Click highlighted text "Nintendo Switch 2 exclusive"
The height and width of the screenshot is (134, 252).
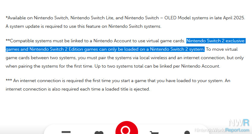click(x=216, y=41)
